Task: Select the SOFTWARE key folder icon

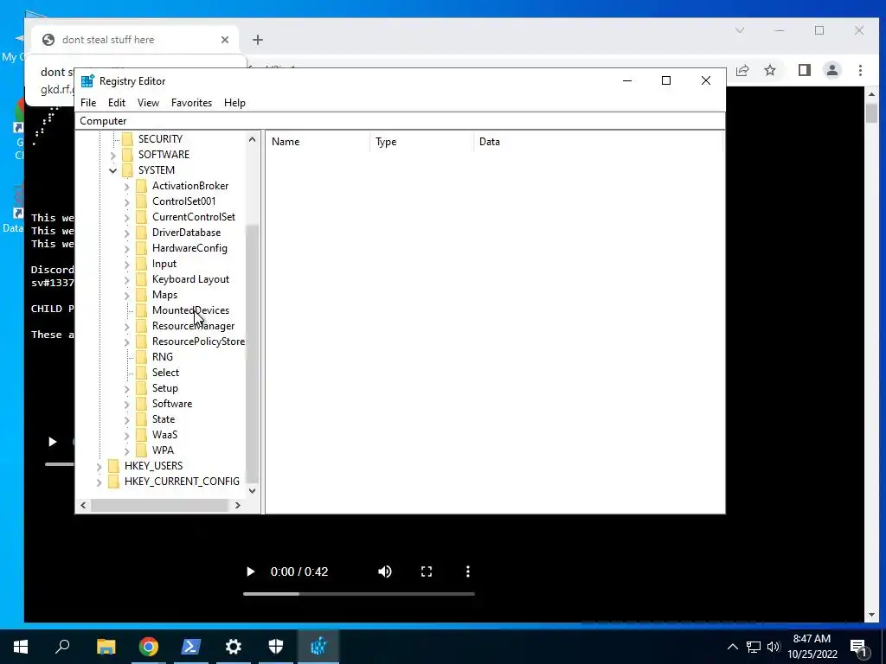Action: 128,155
